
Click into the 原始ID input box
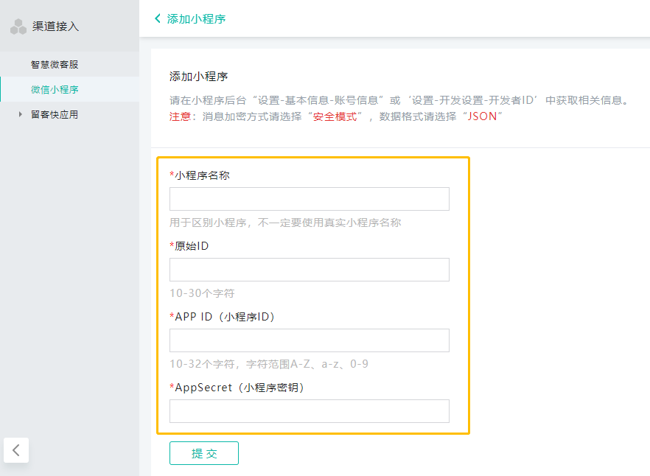(x=309, y=270)
